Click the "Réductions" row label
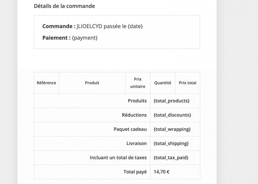This screenshot has height=184, width=258. [x=134, y=115]
